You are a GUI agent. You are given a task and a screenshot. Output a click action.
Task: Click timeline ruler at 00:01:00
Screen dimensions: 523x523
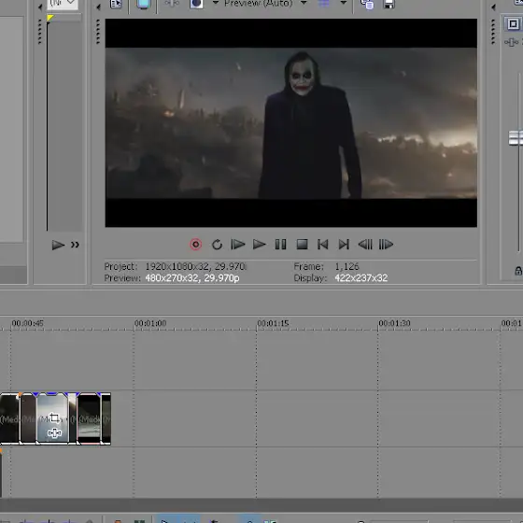(150, 323)
